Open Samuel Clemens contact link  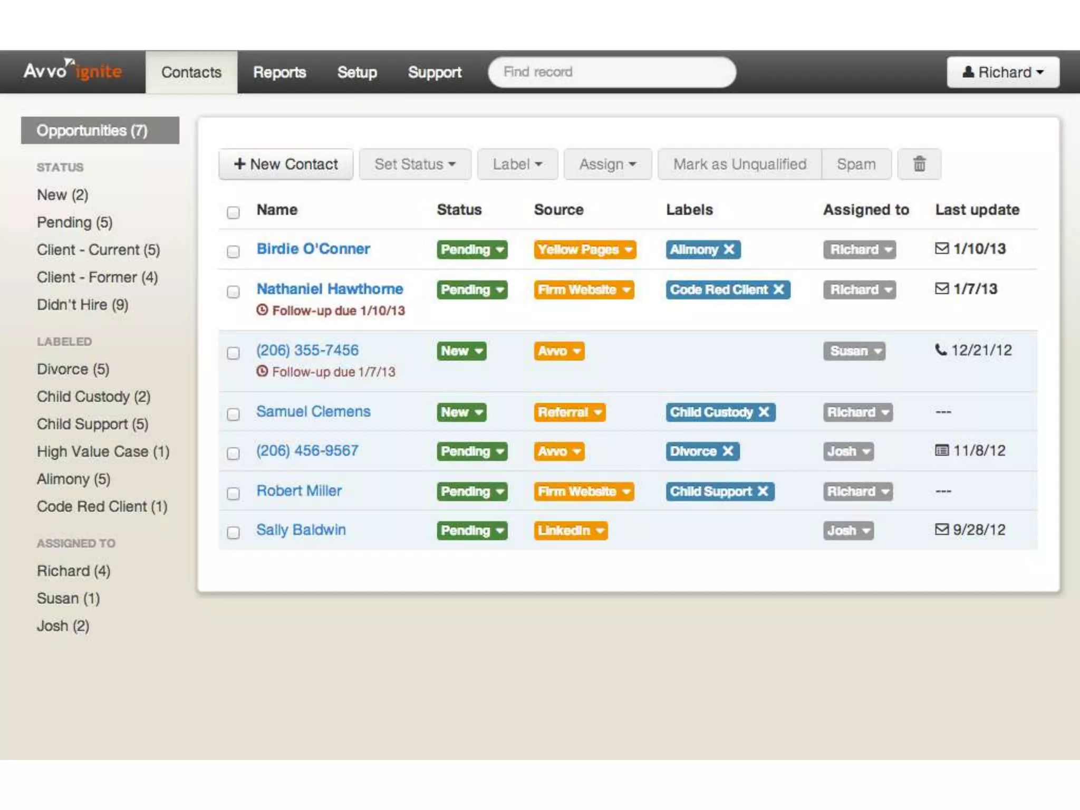313,411
